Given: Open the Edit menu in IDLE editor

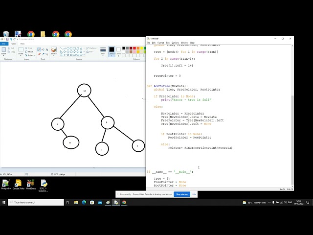Looking at the screenshot, I should pos(154,43).
